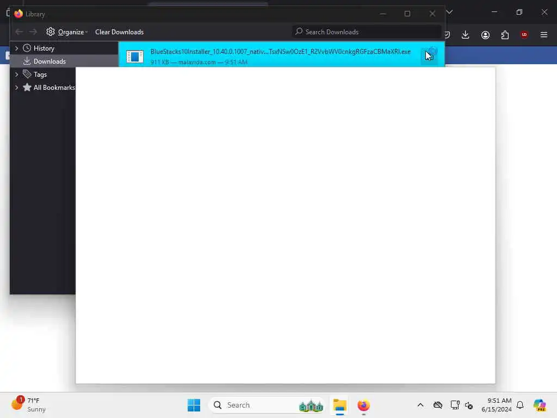The height and width of the screenshot is (418, 557).
Task: Click the BlueStacks installer file icon
Action: tap(135, 57)
